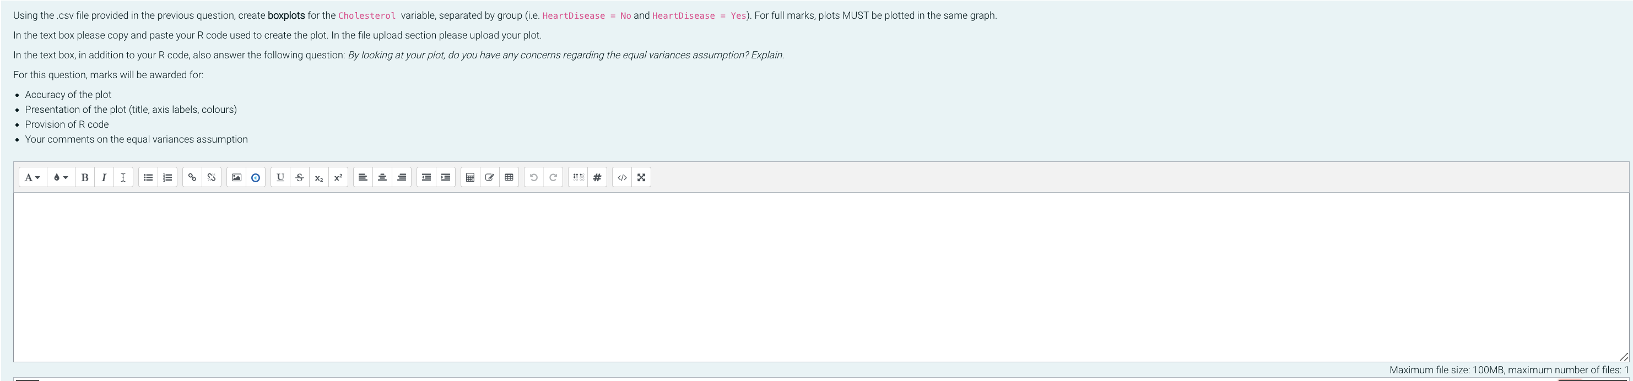Click inside the answer text box

point(821,277)
